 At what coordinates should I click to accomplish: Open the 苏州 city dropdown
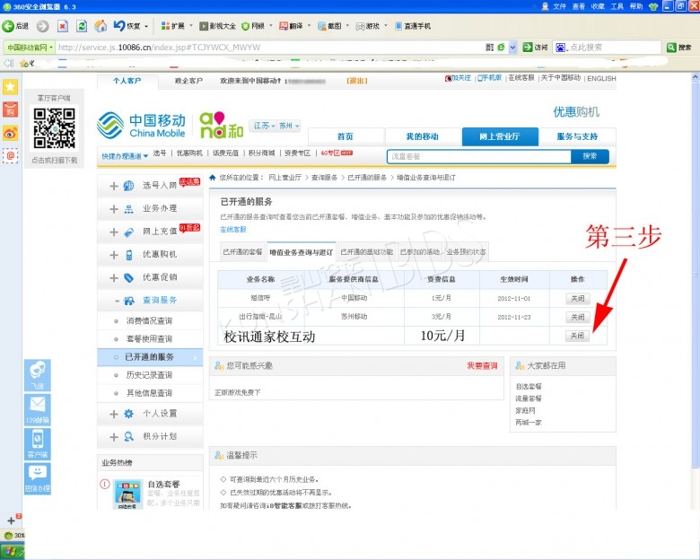pos(289,126)
